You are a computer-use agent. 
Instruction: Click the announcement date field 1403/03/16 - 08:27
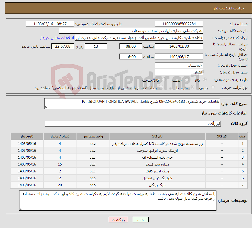50,24
